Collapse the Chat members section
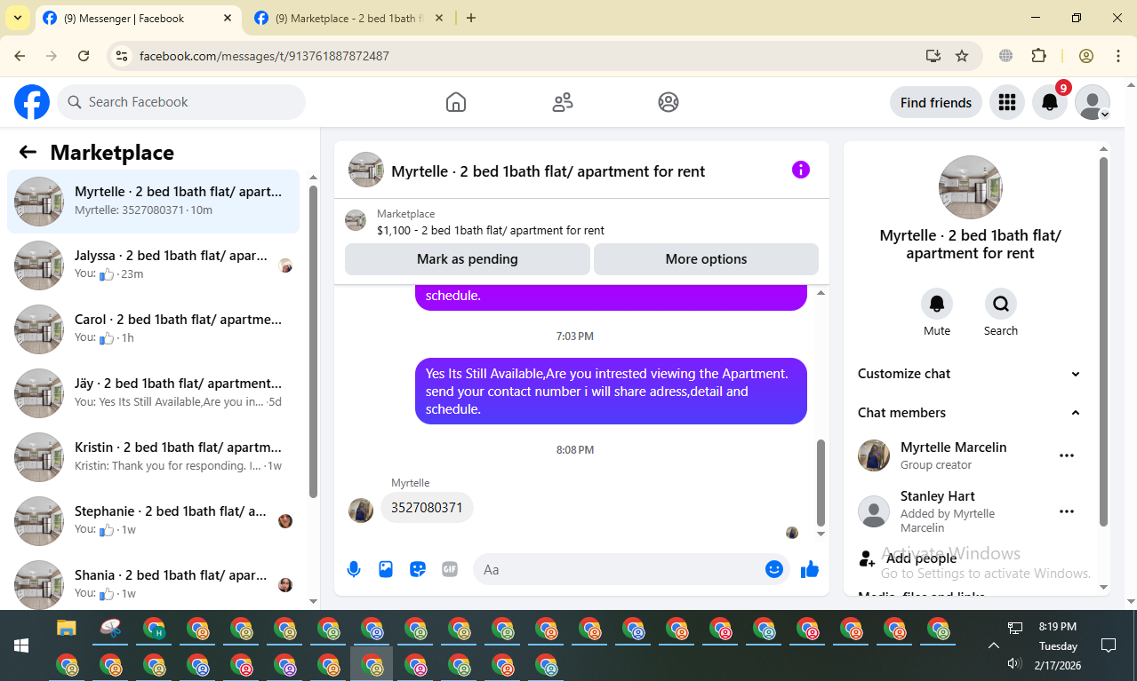This screenshot has width=1137, height=681. [x=969, y=413]
